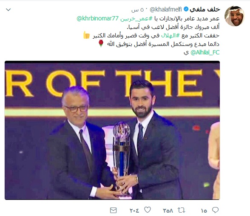The height and width of the screenshot is (216, 250).
Task: Open the author's profile avatar picture
Action: coord(235,16)
